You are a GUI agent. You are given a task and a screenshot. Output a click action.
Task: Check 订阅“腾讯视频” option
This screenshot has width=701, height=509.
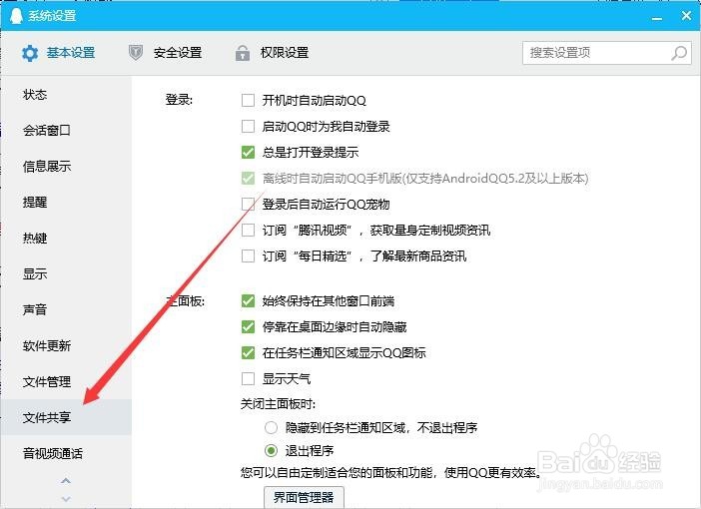(x=248, y=231)
